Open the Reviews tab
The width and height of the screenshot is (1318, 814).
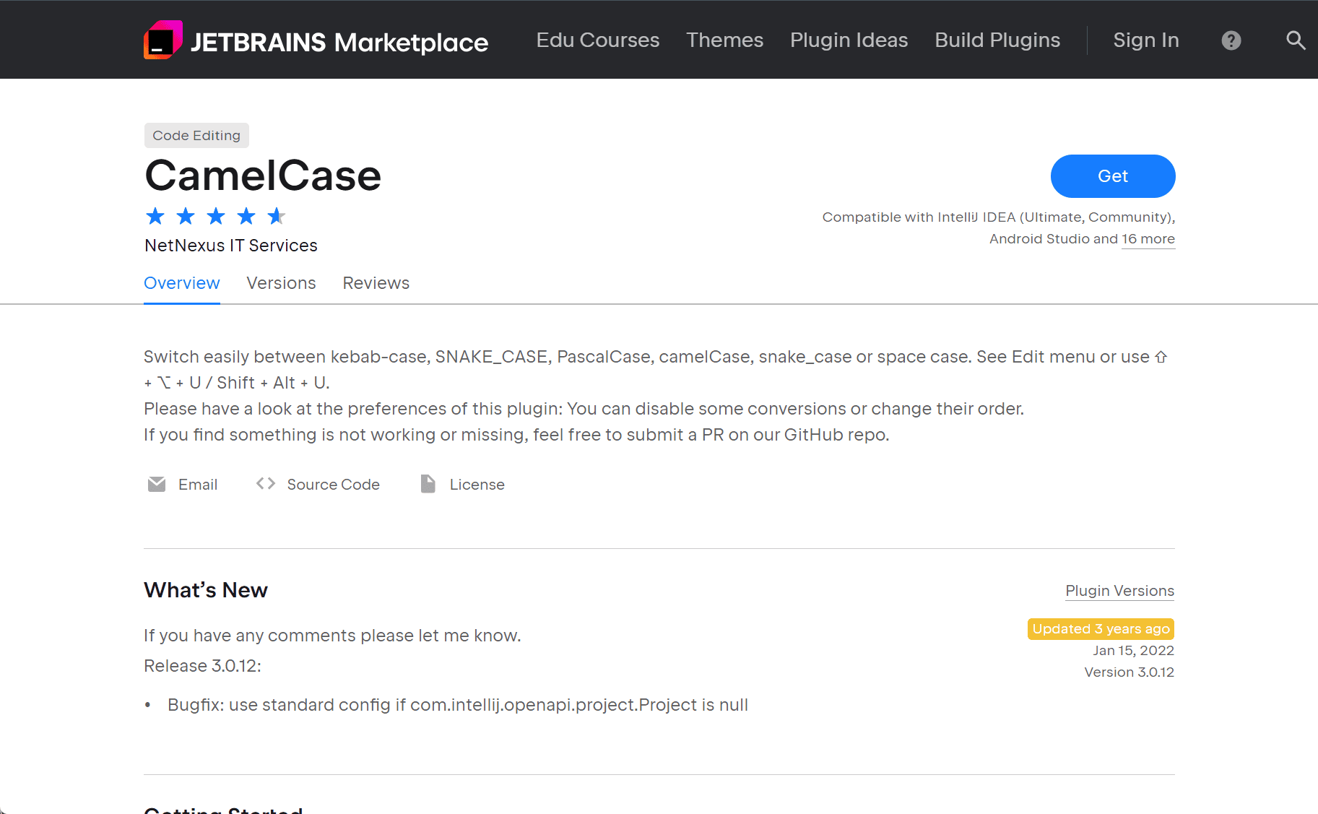click(x=376, y=283)
